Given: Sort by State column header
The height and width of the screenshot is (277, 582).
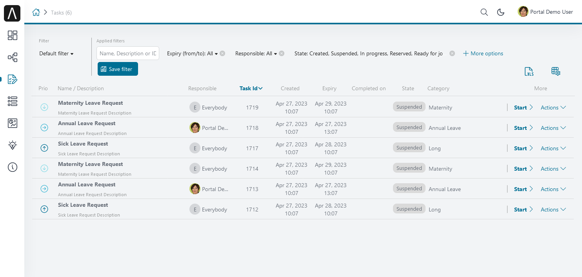Looking at the screenshot, I should (408, 88).
